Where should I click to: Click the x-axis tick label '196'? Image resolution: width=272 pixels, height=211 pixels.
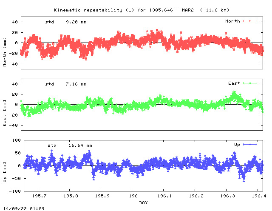point(133,196)
